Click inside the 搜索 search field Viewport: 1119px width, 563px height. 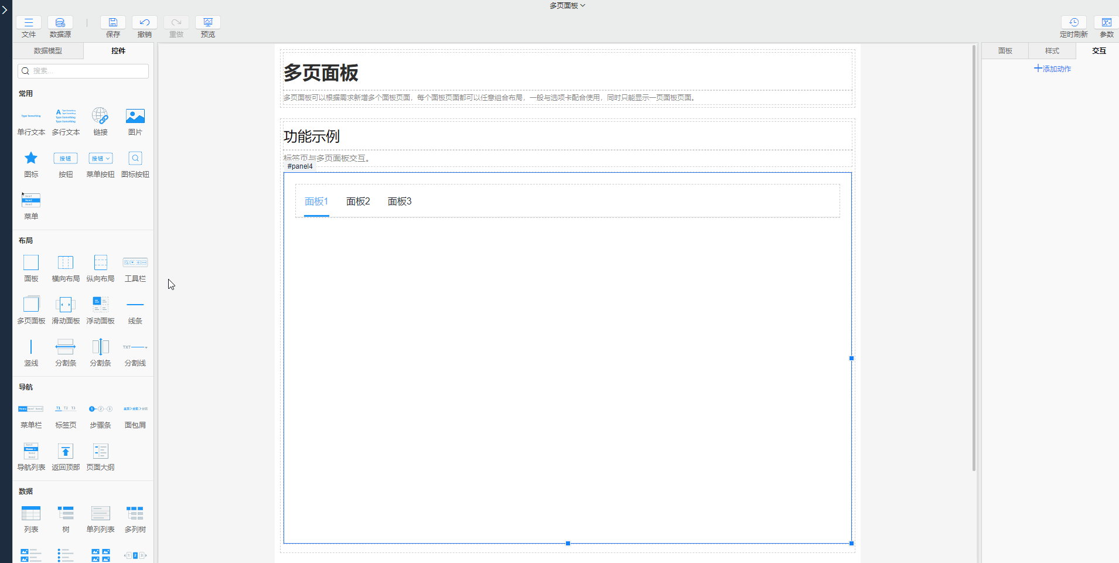pyautogui.click(x=82, y=70)
